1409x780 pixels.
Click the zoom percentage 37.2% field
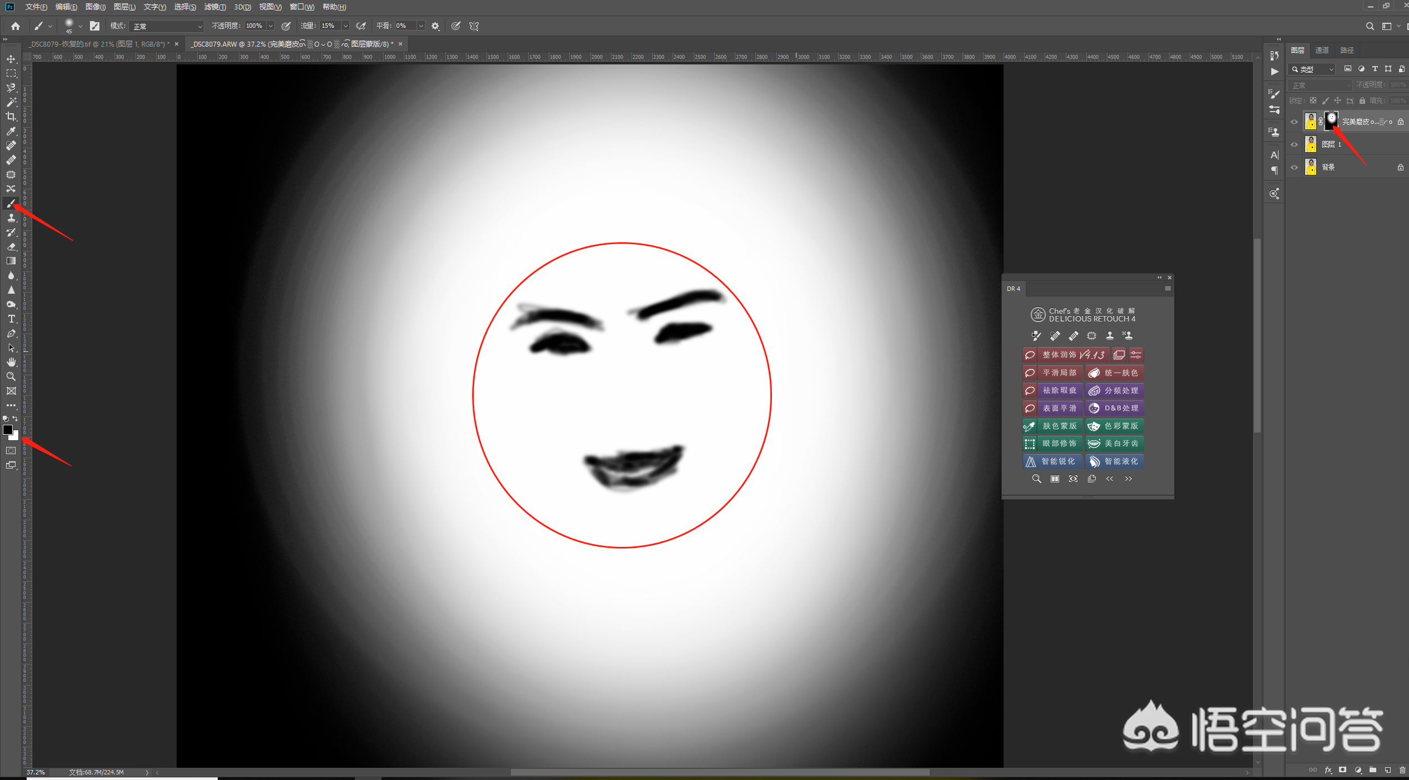36,772
